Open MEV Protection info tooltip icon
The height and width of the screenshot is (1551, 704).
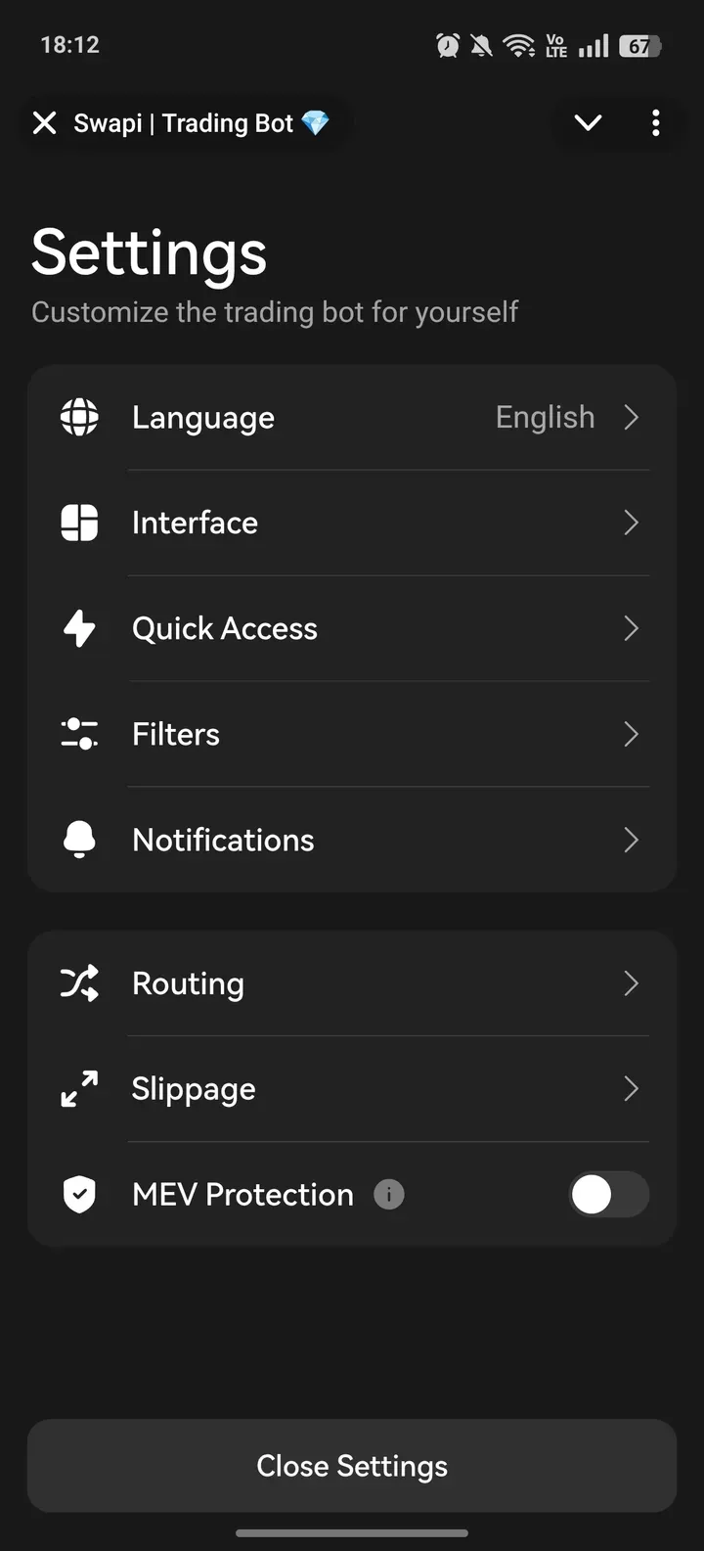pos(389,1195)
